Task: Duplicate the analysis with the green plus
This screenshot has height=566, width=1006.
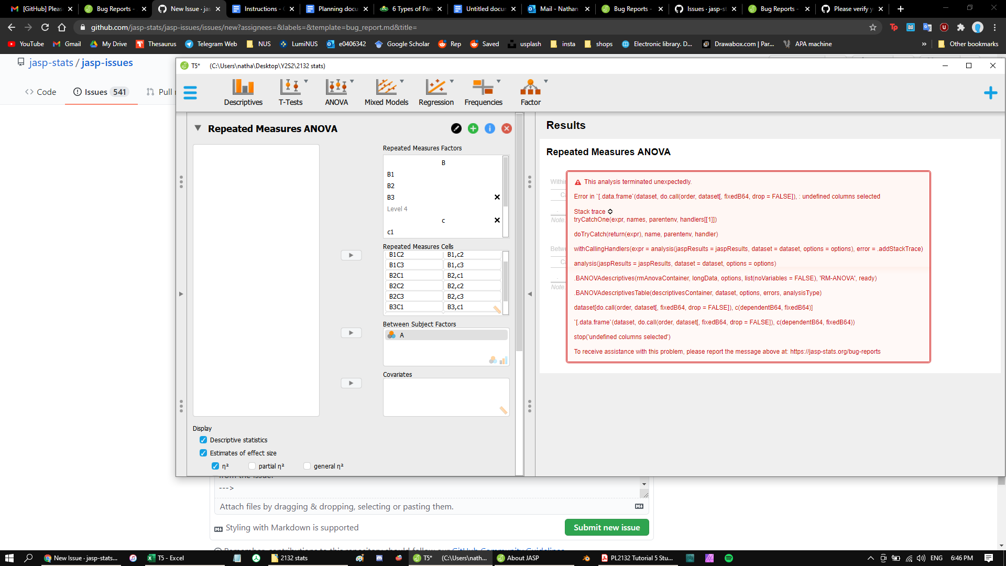Action: pos(473,128)
